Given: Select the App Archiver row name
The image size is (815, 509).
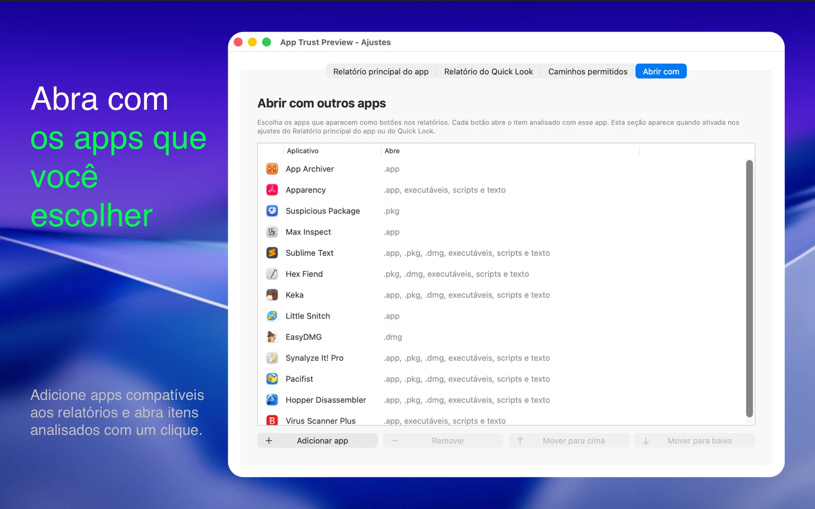Looking at the screenshot, I should tap(310, 169).
